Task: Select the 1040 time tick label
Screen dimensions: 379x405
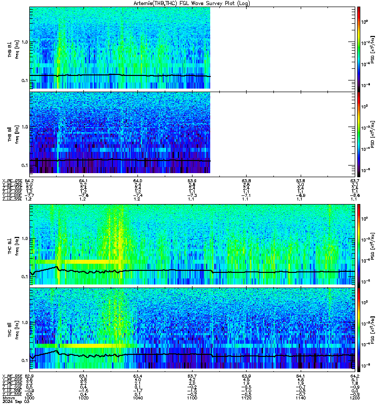Action: pyautogui.click(x=137, y=398)
